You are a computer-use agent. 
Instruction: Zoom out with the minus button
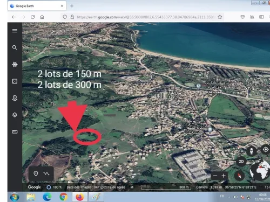[215, 176]
